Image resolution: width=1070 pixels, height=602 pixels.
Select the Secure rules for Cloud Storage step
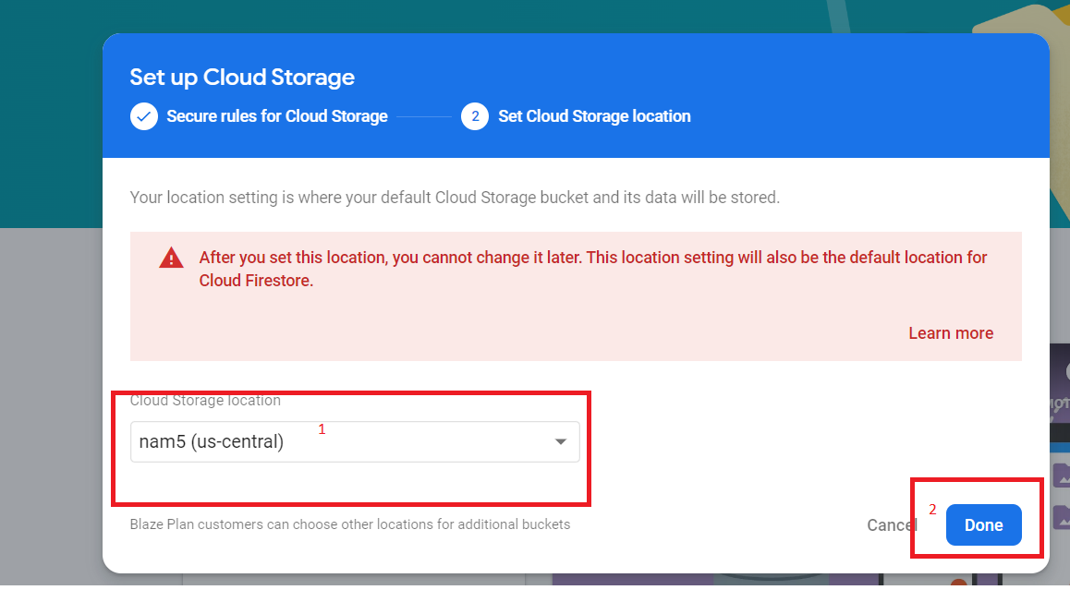point(276,116)
